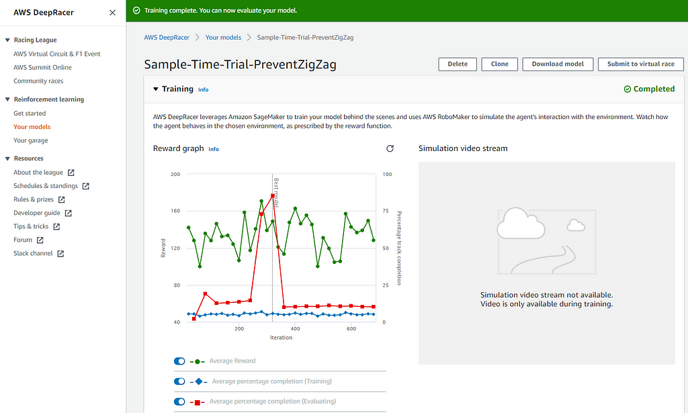
Task: Collapse the Resources section
Action: pyautogui.click(x=7, y=158)
